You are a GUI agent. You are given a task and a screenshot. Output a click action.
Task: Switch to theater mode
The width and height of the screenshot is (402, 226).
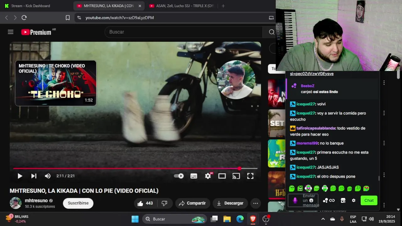tap(222, 176)
